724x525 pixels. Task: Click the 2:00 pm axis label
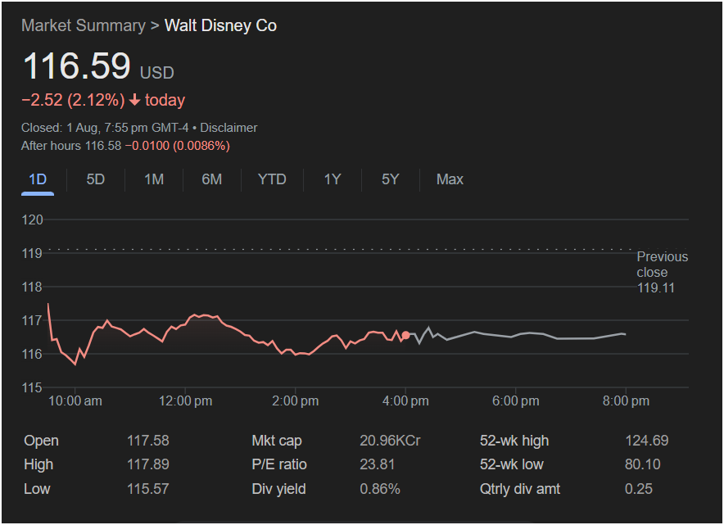pos(296,401)
